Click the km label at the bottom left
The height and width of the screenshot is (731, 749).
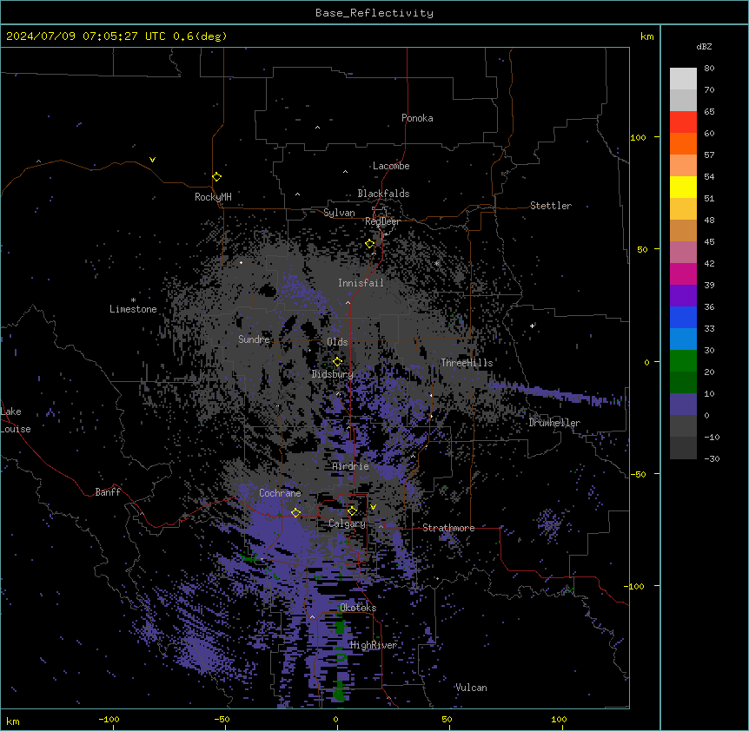click(x=13, y=721)
